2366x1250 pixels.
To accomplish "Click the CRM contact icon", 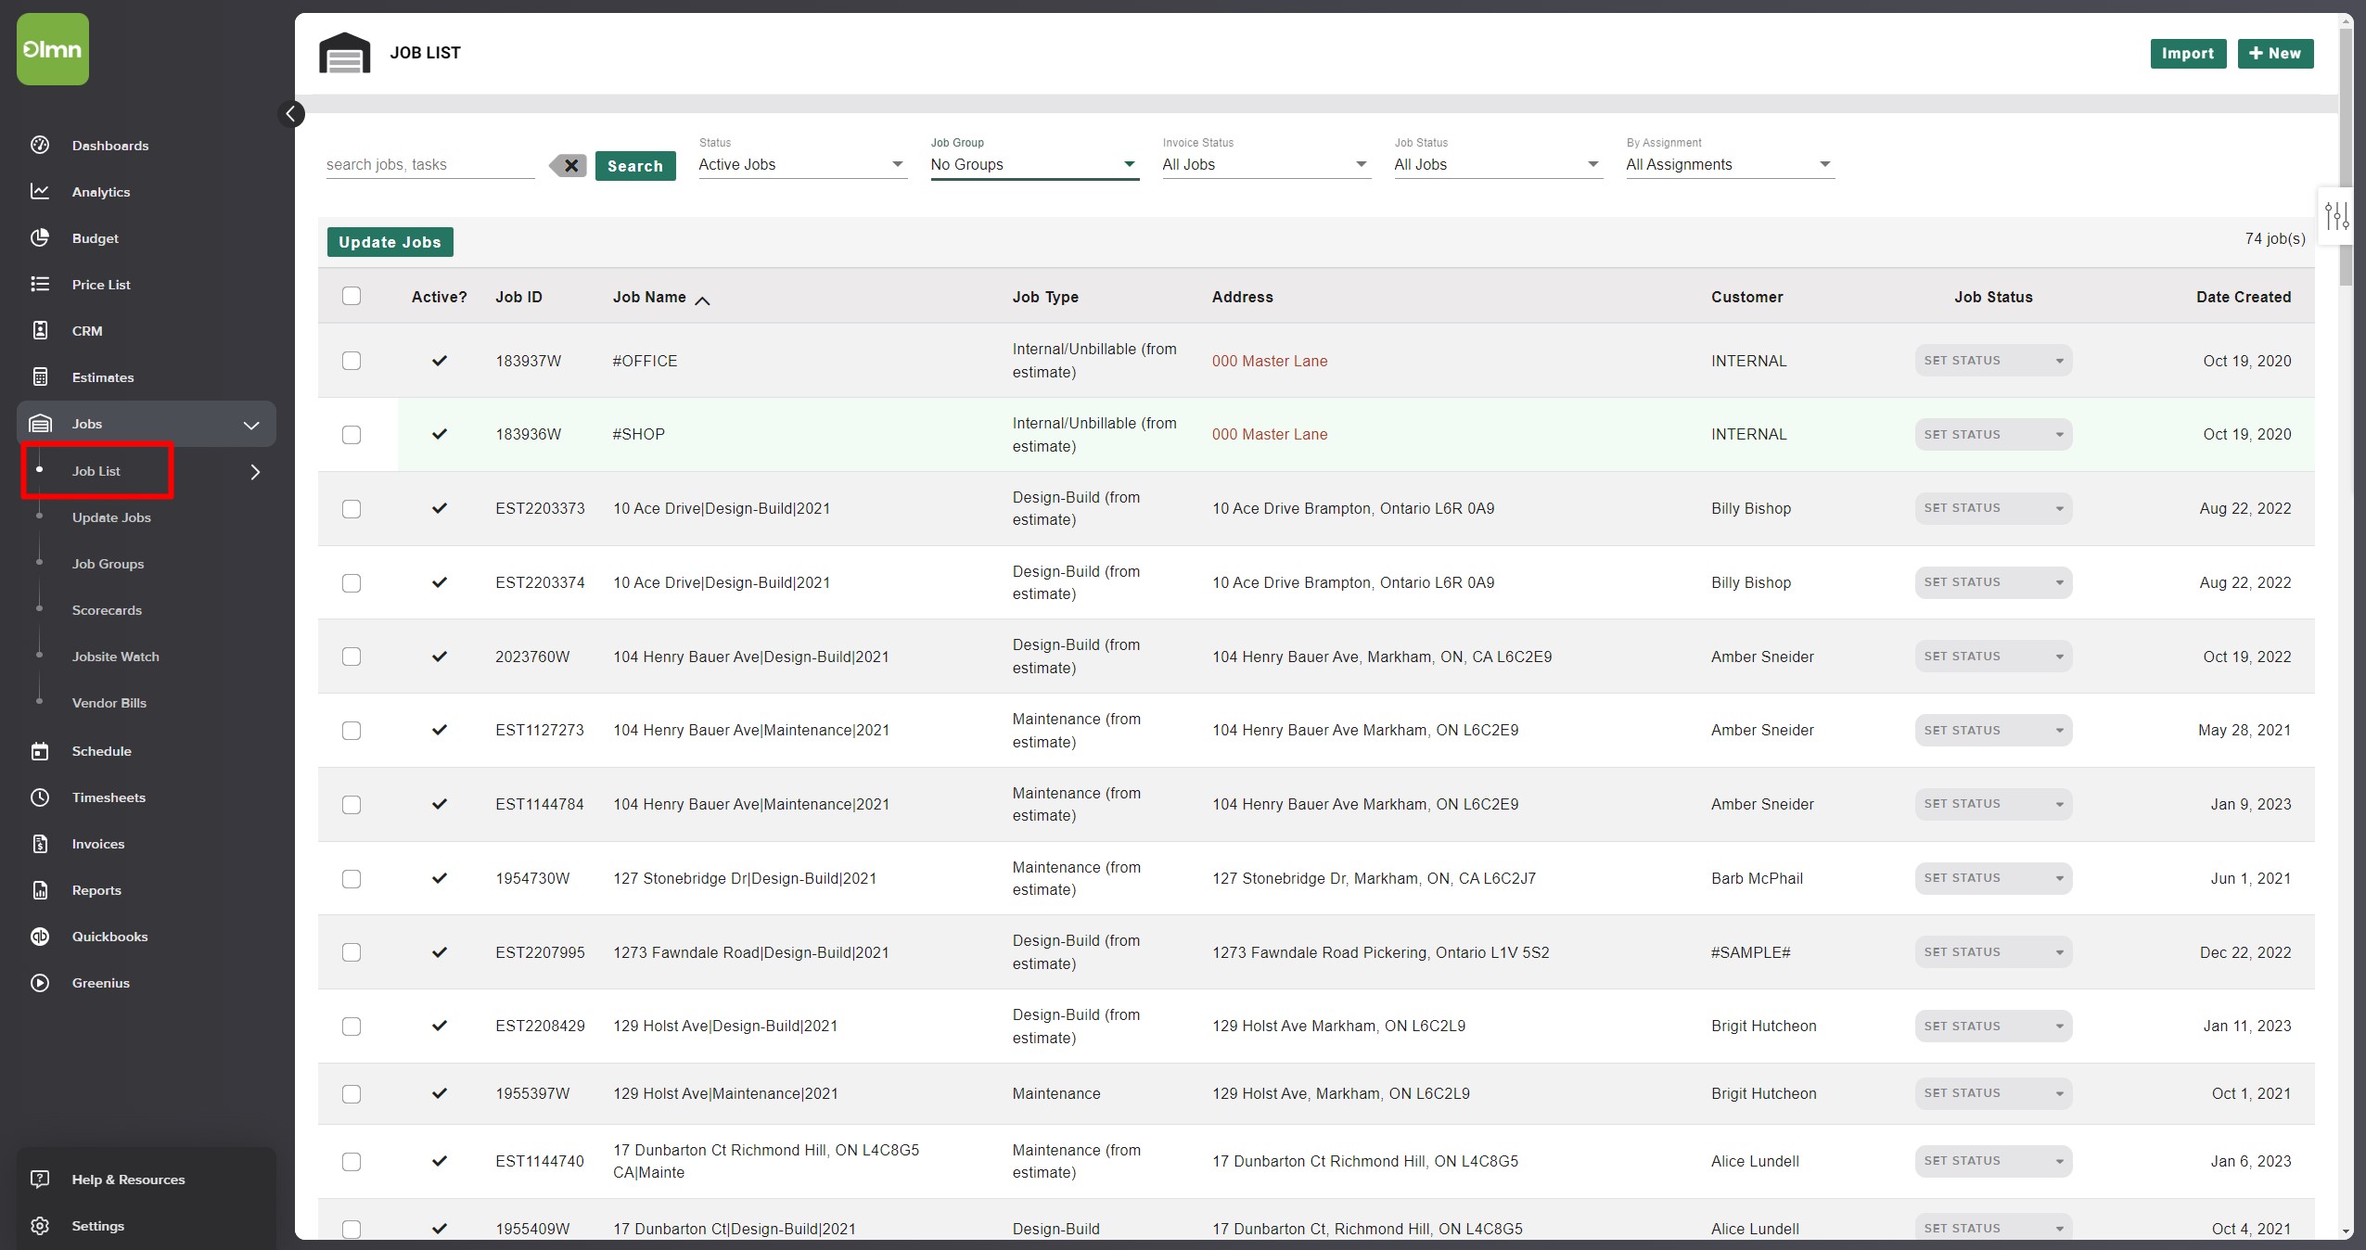I will coord(40,330).
